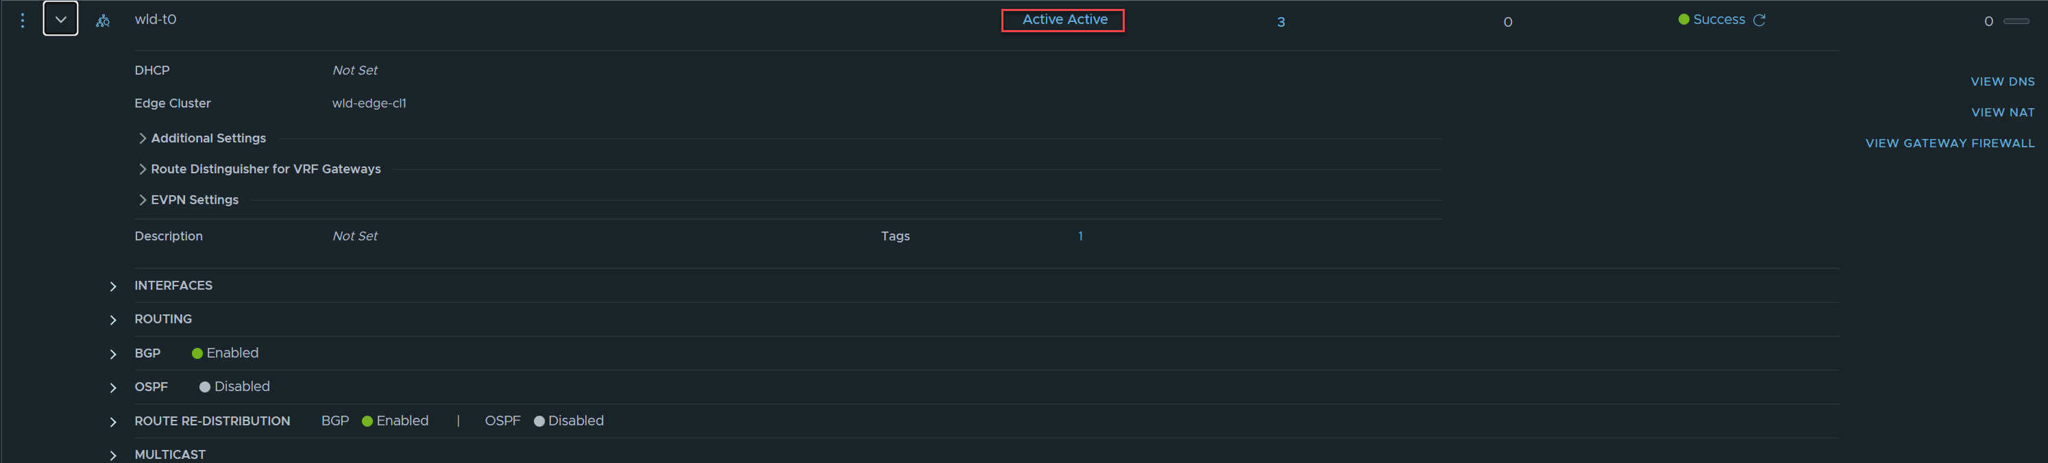Screen dimensions: 2048x463
Task: Expand the ROUTING section
Action: [113, 320]
